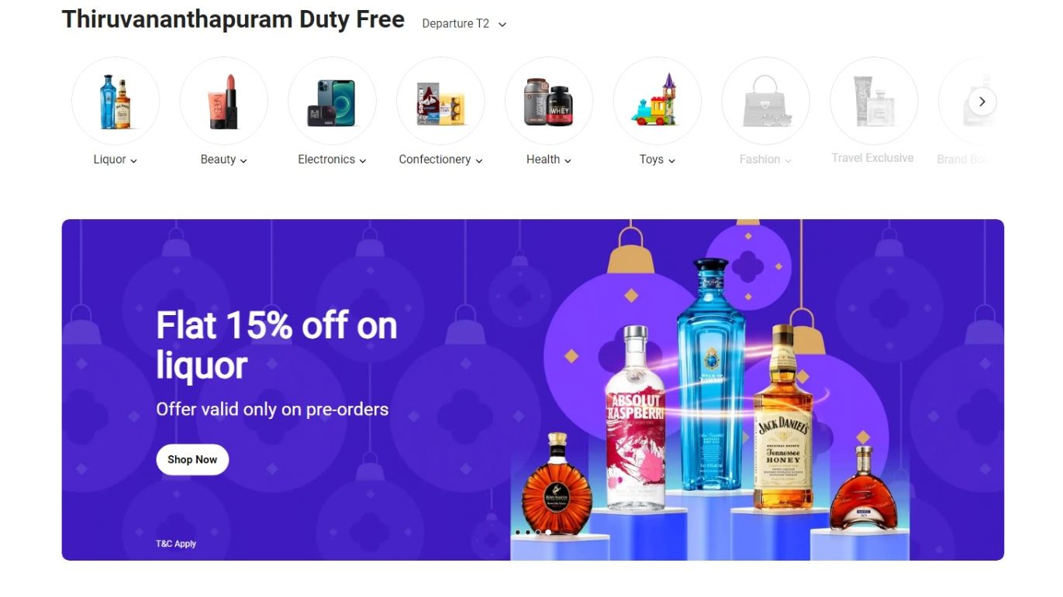Choose the Electronics phone and camera icon
Viewport: 1063px width, 597px height.
click(x=332, y=101)
